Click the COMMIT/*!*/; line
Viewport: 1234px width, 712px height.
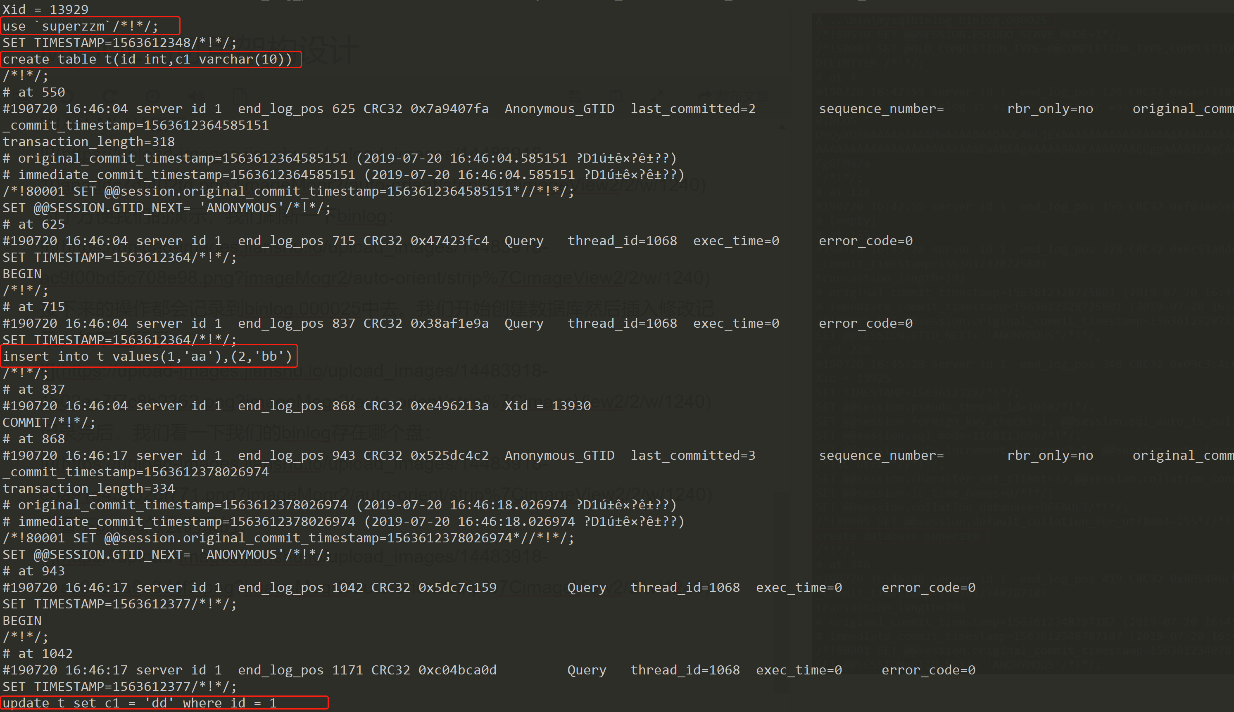49,422
